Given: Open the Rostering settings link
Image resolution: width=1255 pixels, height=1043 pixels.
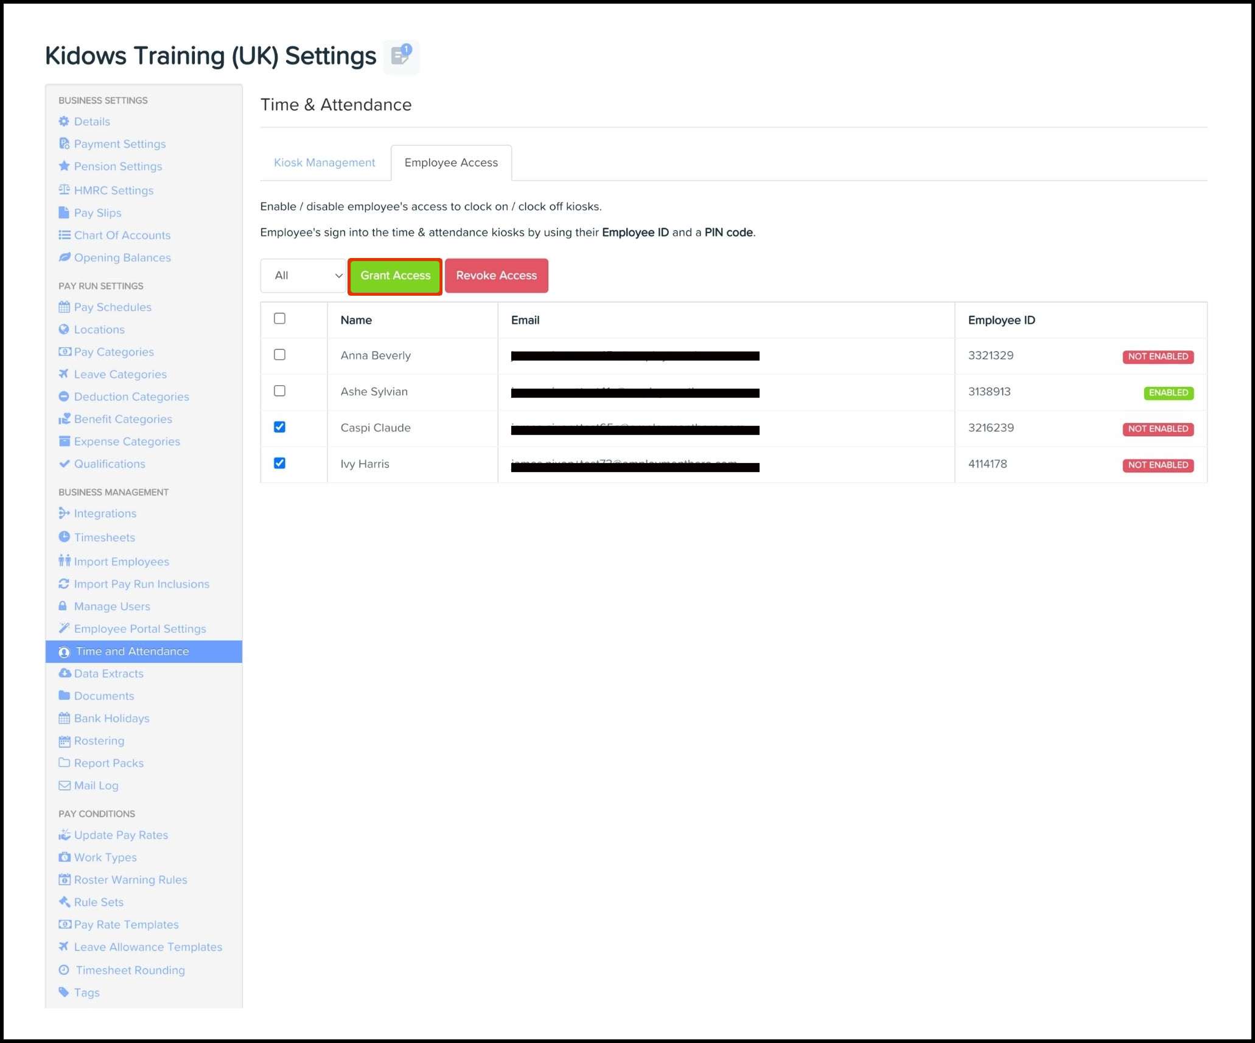Looking at the screenshot, I should [x=99, y=741].
